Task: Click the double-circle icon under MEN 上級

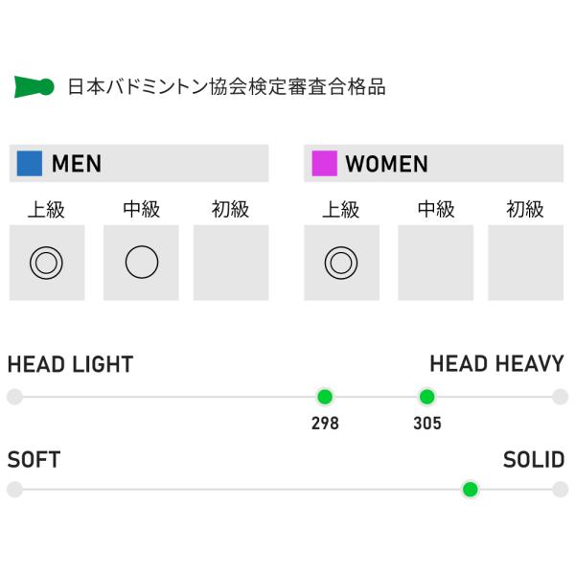Action: tap(46, 262)
